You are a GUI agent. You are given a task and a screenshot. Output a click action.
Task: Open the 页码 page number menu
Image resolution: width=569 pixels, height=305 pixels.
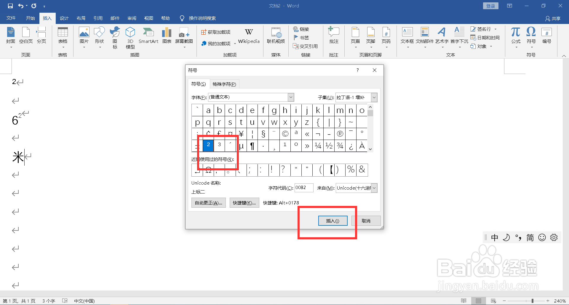[386, 37]
